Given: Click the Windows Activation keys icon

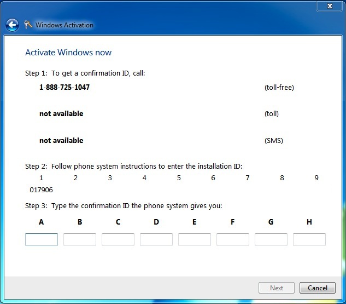Looking at the screenshot, I should tap(28, 25).
